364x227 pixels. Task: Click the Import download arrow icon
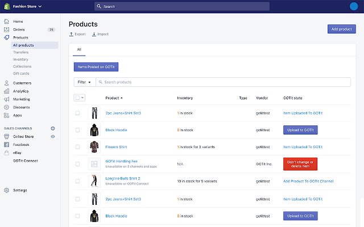(94, 34)
